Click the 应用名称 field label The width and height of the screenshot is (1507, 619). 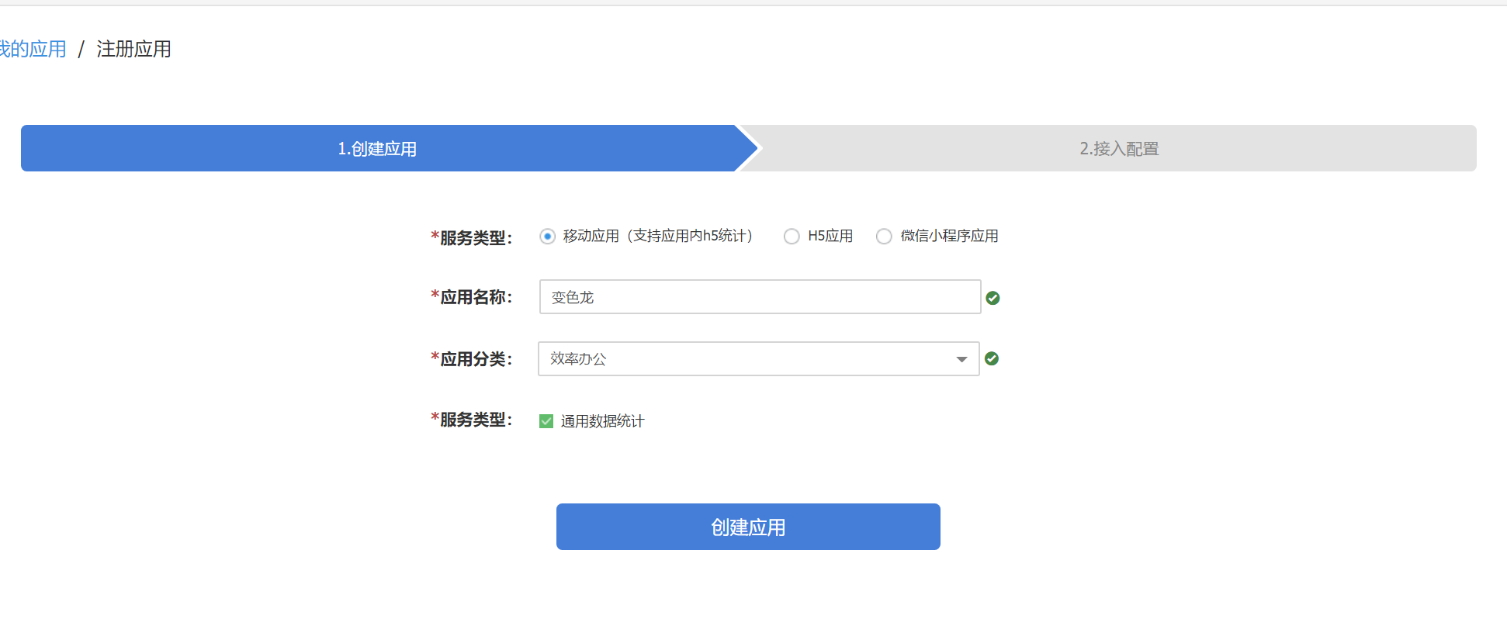pyautogui.click(x=472, y=297)
